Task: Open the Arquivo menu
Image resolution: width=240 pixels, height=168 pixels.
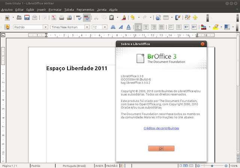Action: click(7, 10)
